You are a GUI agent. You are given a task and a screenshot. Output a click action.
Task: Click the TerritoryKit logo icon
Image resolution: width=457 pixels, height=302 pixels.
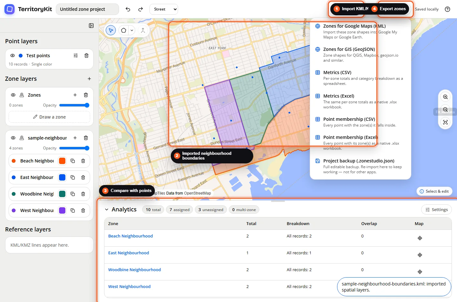coord(10,9)
